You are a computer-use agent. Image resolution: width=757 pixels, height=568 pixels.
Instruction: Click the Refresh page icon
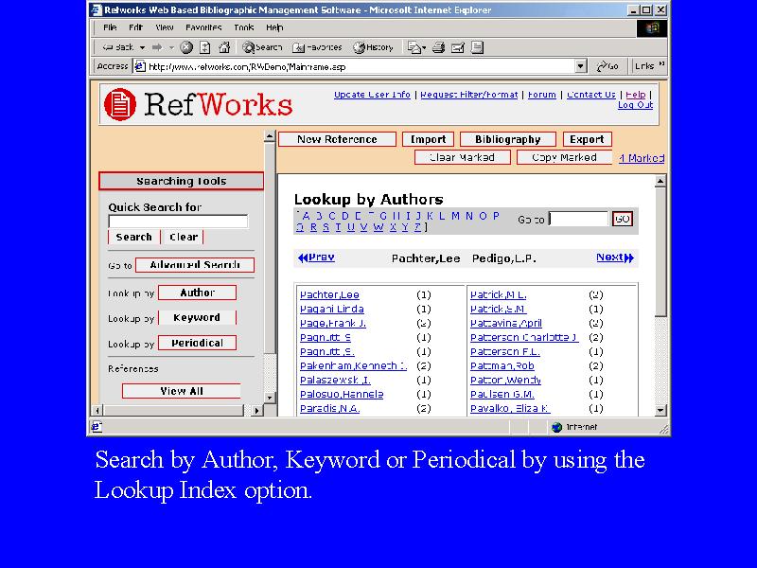pyautogui.click(x=205, y=47)
